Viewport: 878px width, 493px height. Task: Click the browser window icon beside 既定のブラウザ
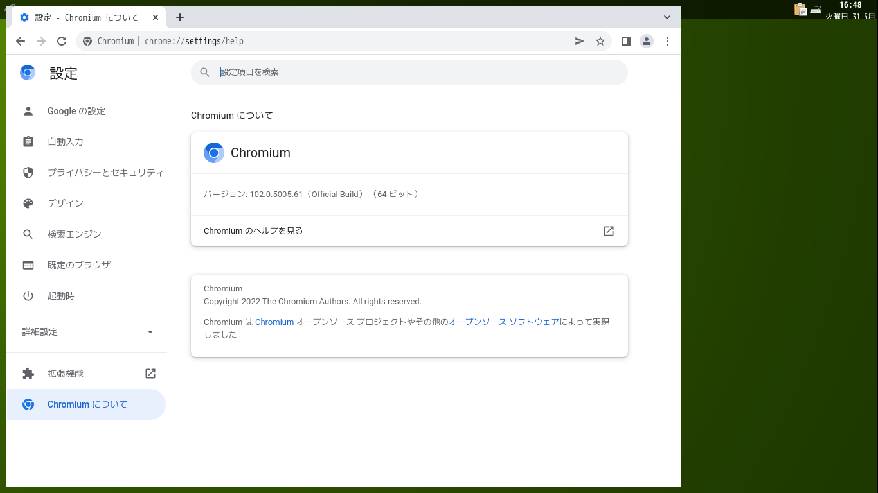point(28,265)
